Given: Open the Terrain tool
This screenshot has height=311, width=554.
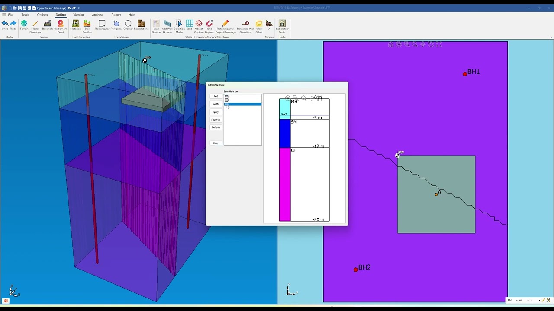Looking at the screenshot, I should pyautogui.click(x=24, y=25).
